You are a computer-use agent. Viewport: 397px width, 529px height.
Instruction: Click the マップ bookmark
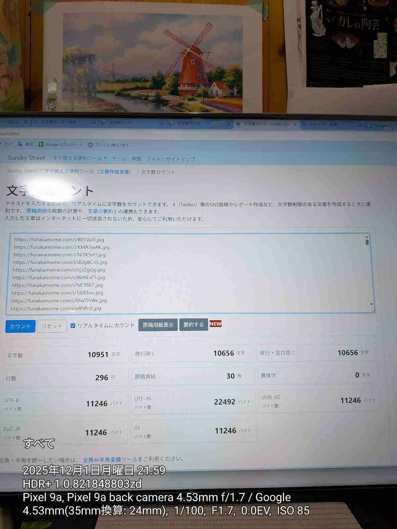[8, 144]
